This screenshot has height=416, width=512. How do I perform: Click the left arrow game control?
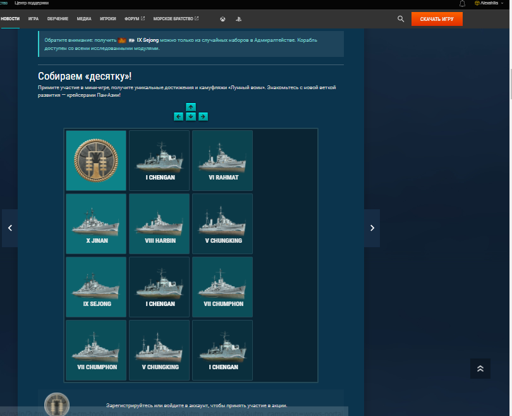pos(178,116)
